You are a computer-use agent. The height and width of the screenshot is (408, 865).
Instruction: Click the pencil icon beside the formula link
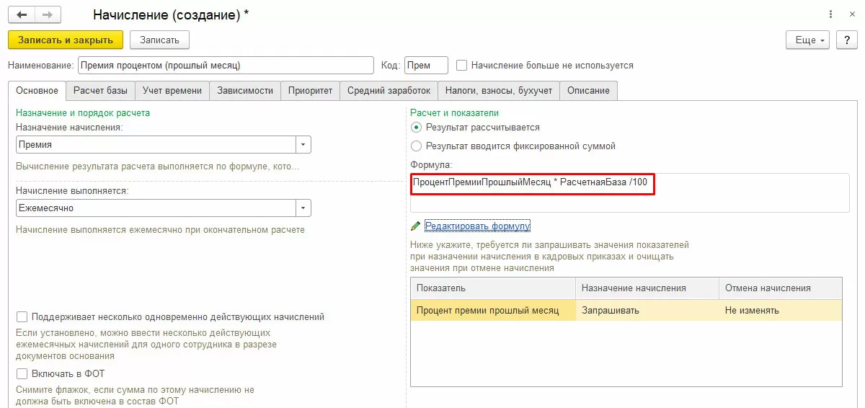(415, 226)
